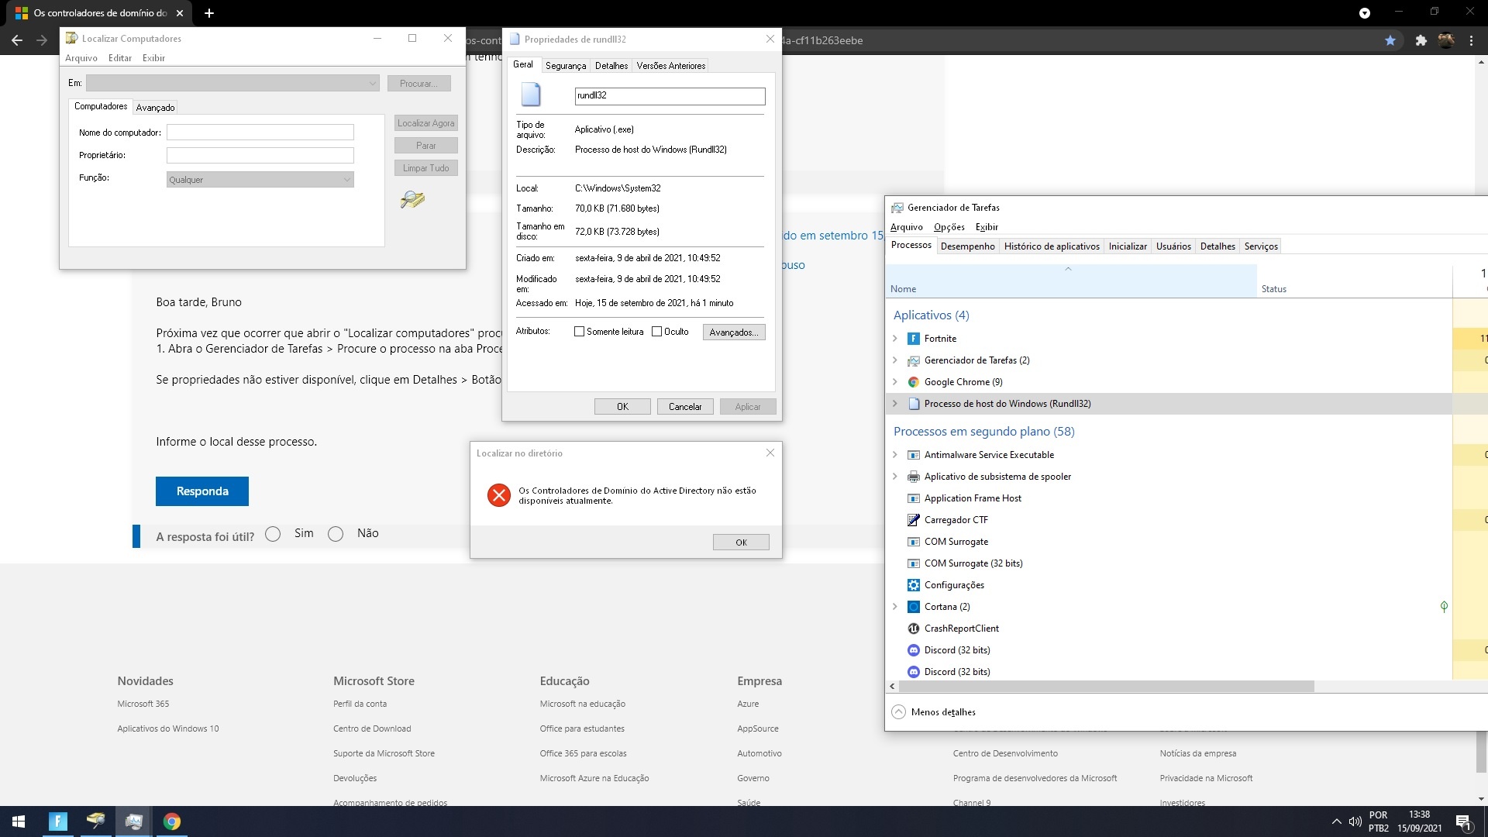Open the Segurança tab in properties

tap(565, 66)
